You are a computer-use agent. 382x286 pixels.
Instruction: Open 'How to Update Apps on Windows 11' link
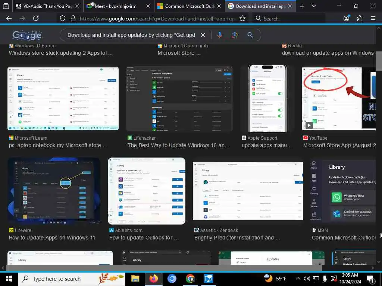click(52, 238)
